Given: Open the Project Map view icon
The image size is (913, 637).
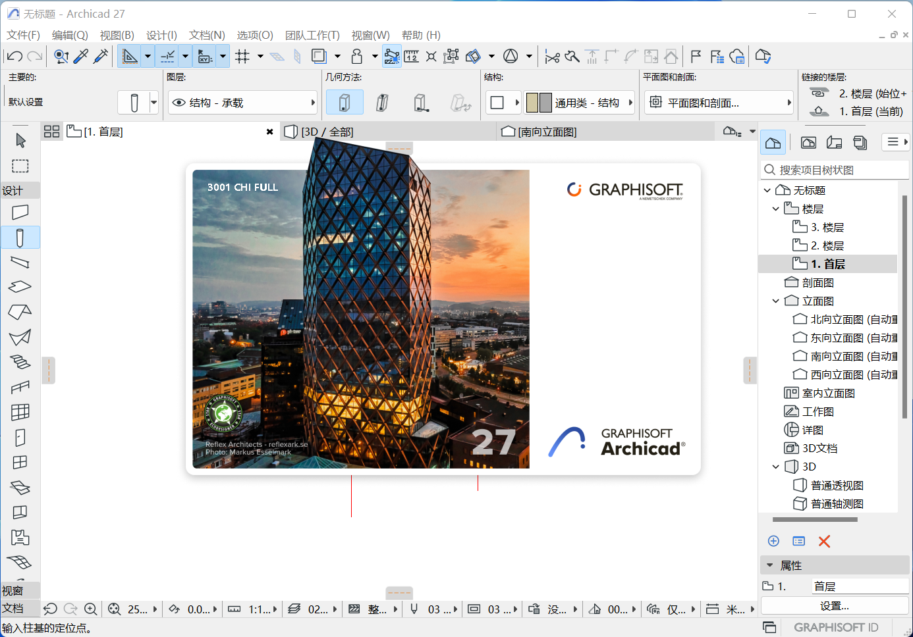Looking at the screenshot, I should [x=774, y=142].
